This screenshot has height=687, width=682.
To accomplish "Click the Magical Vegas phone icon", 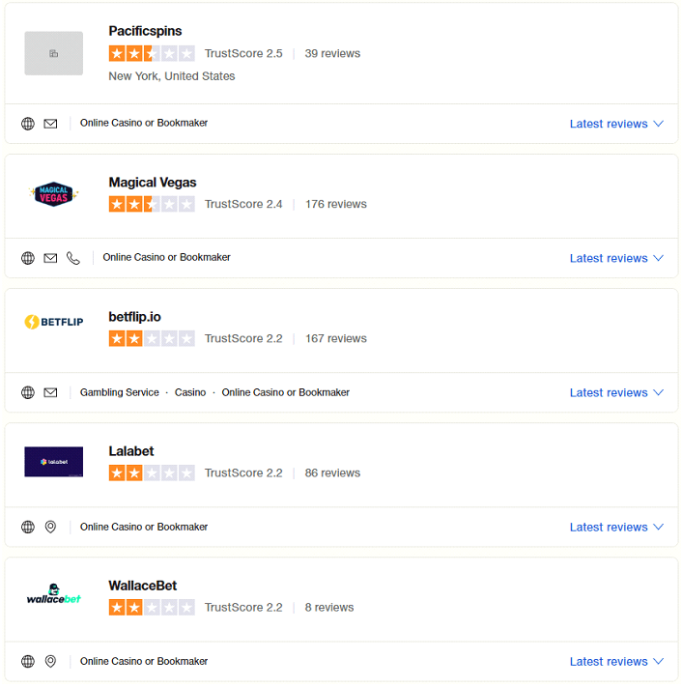I will pyautogui.click(x=73, y=258).
